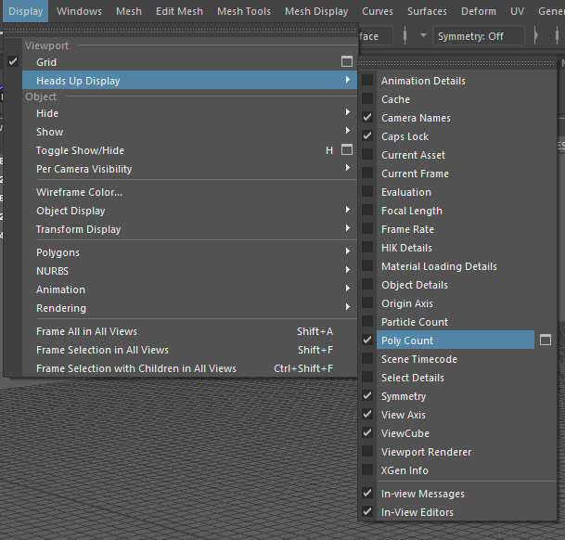
Task: Enable Origin Axis checkbox
Action: [x=368, y=303]
